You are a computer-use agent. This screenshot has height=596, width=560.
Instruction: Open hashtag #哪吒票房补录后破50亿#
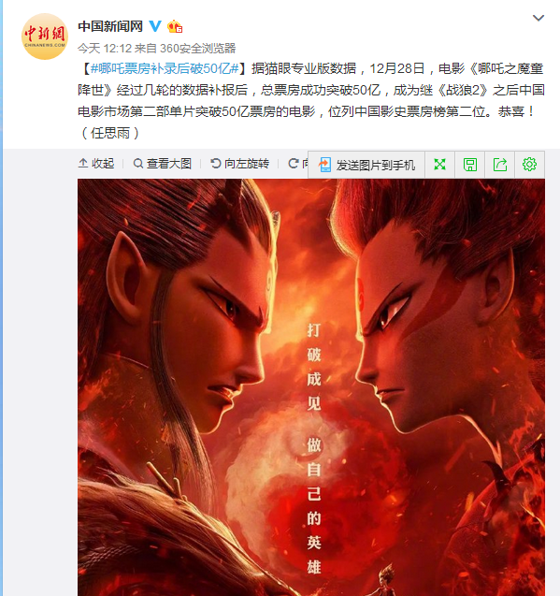pyautogui.click(x=165, y=69)
